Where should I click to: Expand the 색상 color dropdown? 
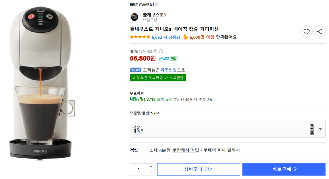pos(227,129)
